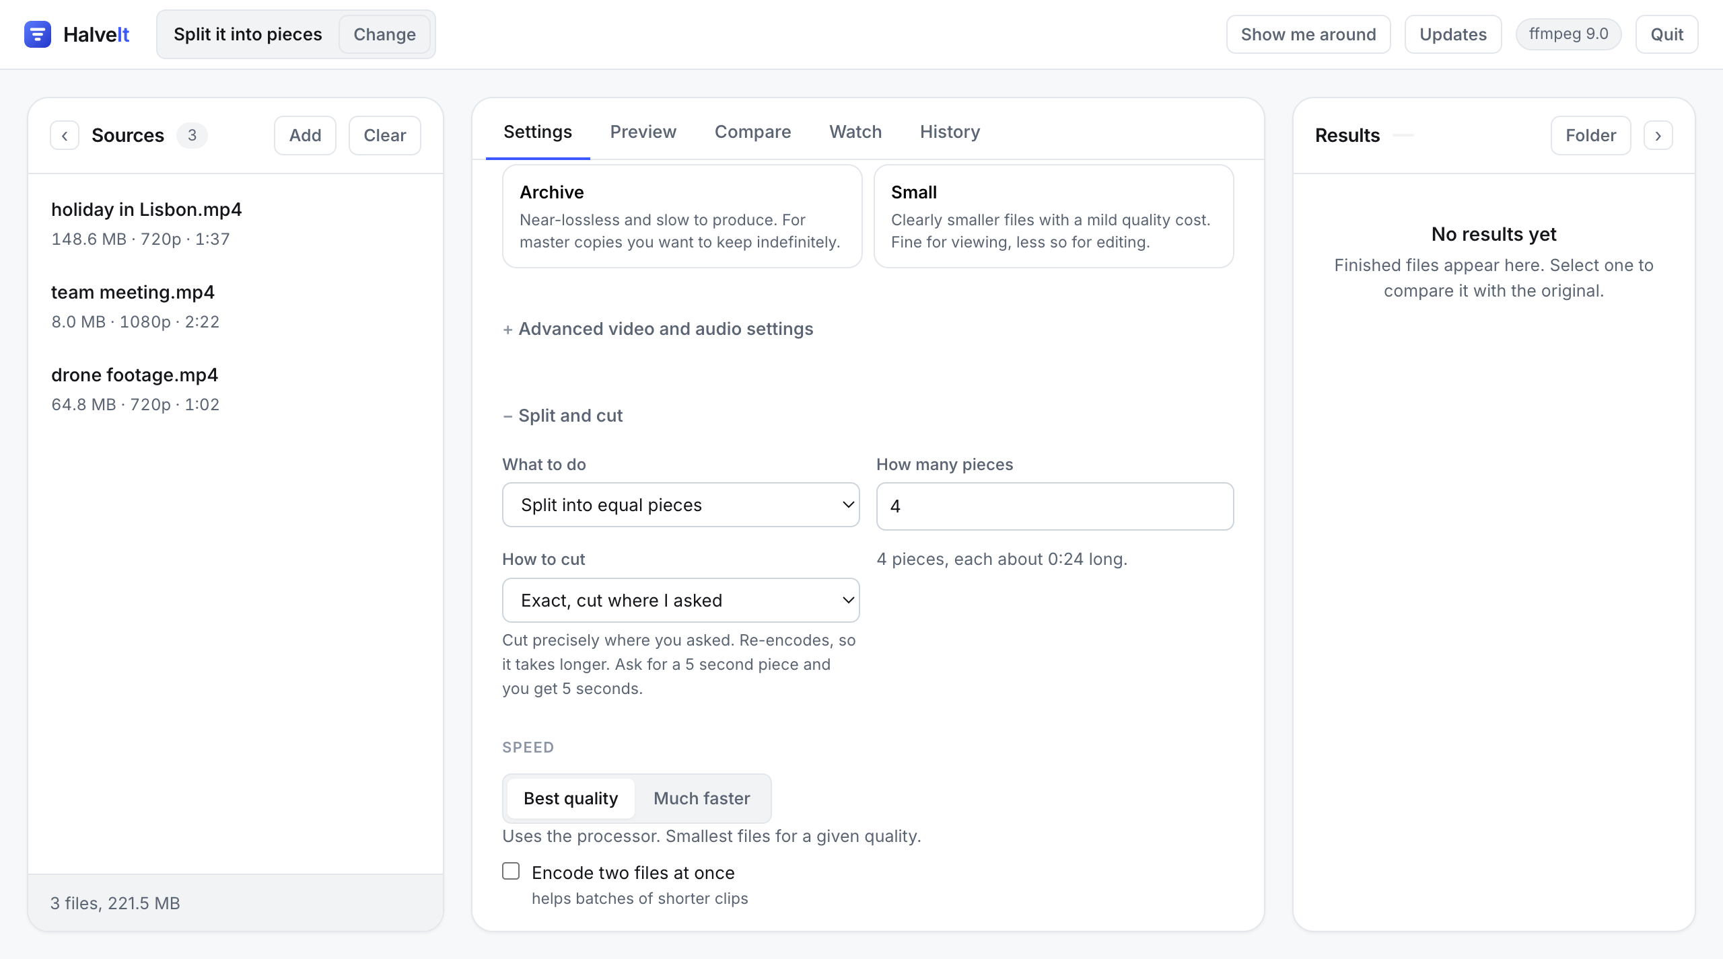The width and height of the screenshot is (1723, 959).
Task: Focus the How many pieces field
Action: coord(1055,506)
